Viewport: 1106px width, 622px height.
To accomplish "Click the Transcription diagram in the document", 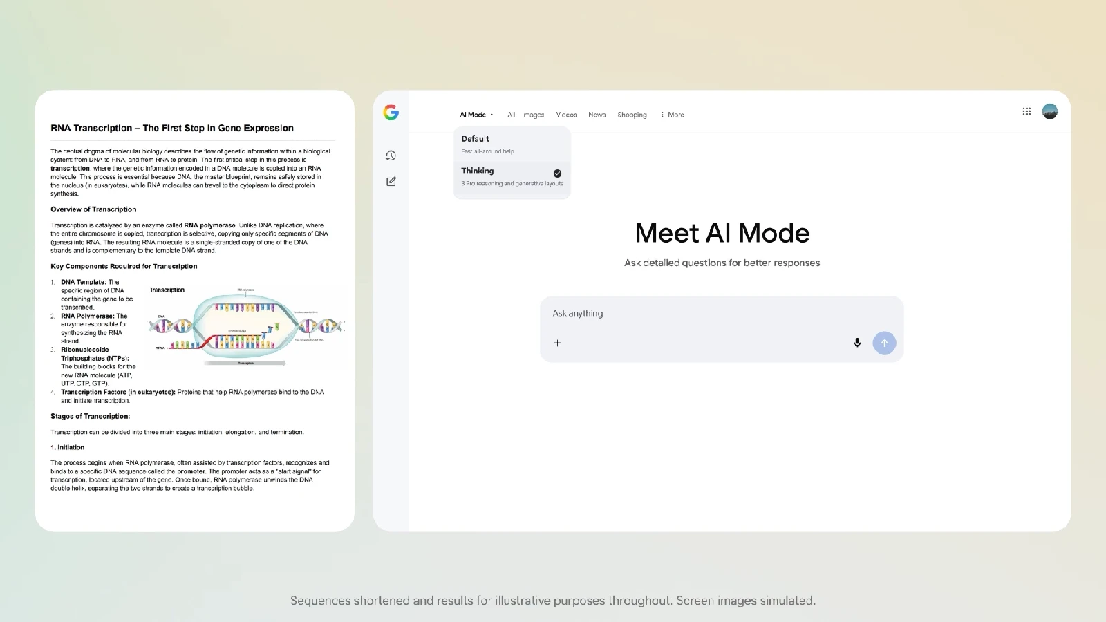I will click(x=245, y=326).
